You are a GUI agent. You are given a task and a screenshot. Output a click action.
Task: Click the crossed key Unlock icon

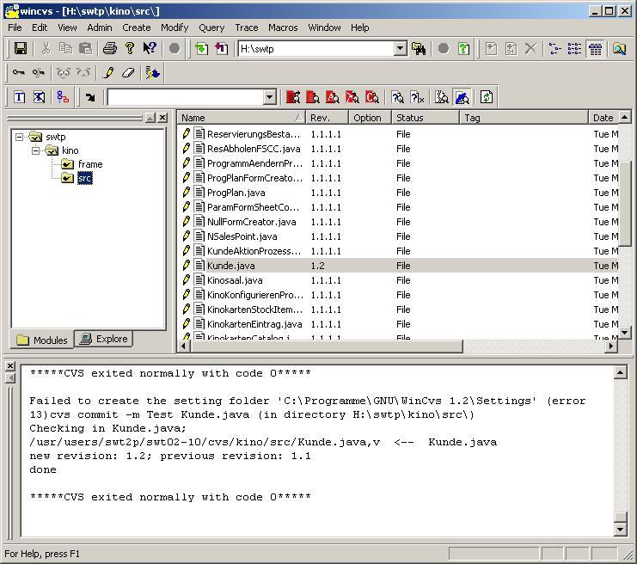39,73
